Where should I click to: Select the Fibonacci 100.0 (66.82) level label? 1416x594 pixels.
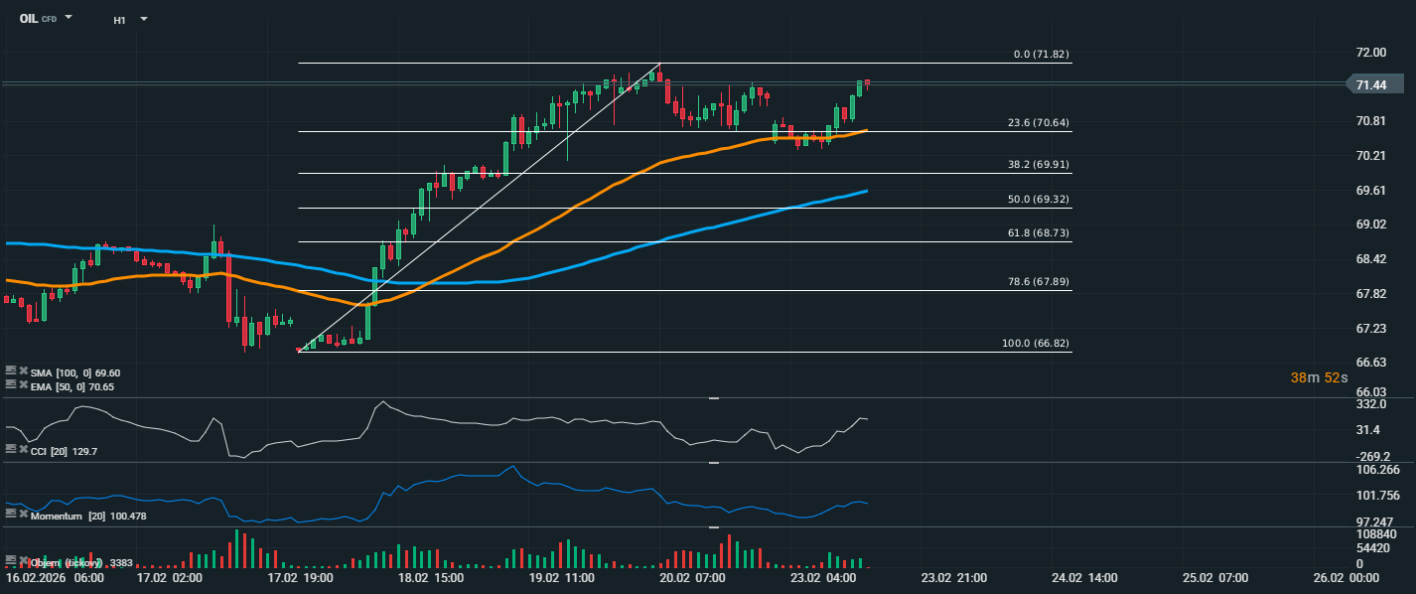coord(1036,344)
